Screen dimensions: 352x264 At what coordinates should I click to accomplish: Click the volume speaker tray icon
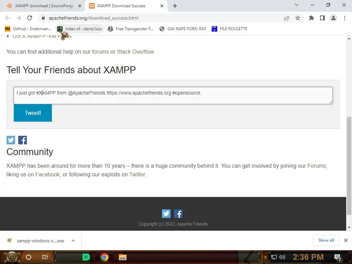[x=282, y=257]
